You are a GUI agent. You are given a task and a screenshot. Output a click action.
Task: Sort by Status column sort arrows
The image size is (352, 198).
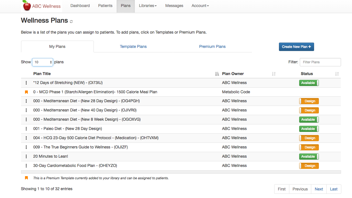pyautogui.click(x=337, y=74)
